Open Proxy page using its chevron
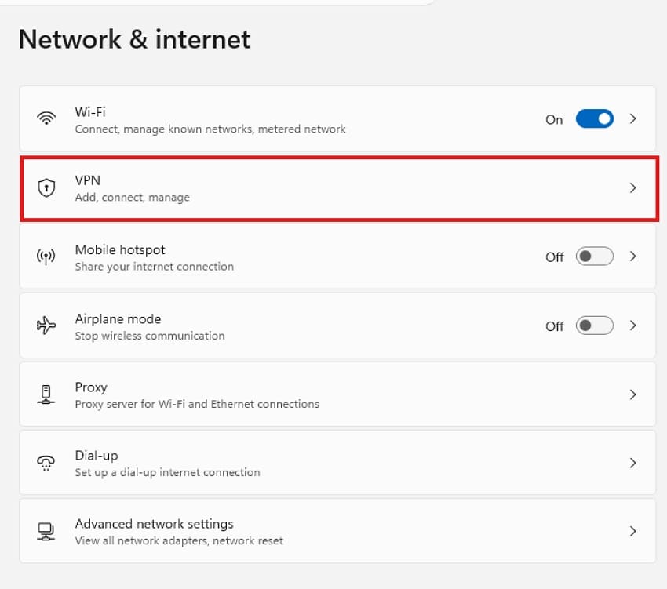Image resolution: width=667 pixels, height=589 pixels. 633,394
